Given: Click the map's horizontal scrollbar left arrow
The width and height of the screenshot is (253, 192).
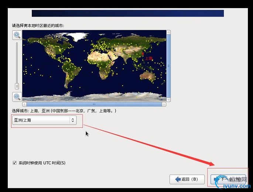Looking at the screenshot, I should (x=24, y=104).
